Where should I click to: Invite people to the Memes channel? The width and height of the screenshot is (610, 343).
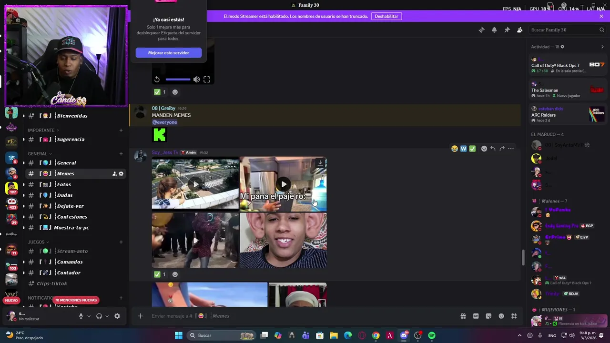point(114,174)
